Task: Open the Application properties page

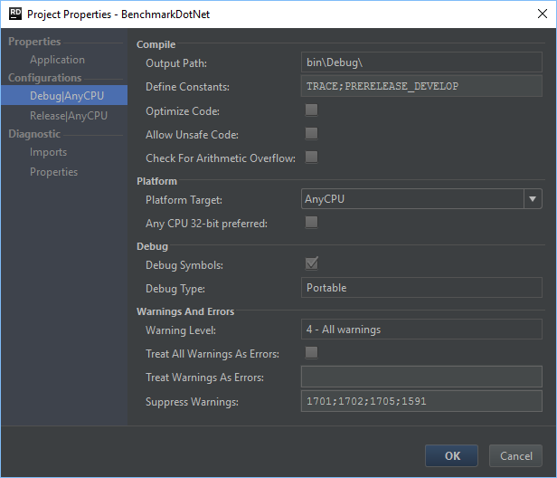Action: point(57,60)
